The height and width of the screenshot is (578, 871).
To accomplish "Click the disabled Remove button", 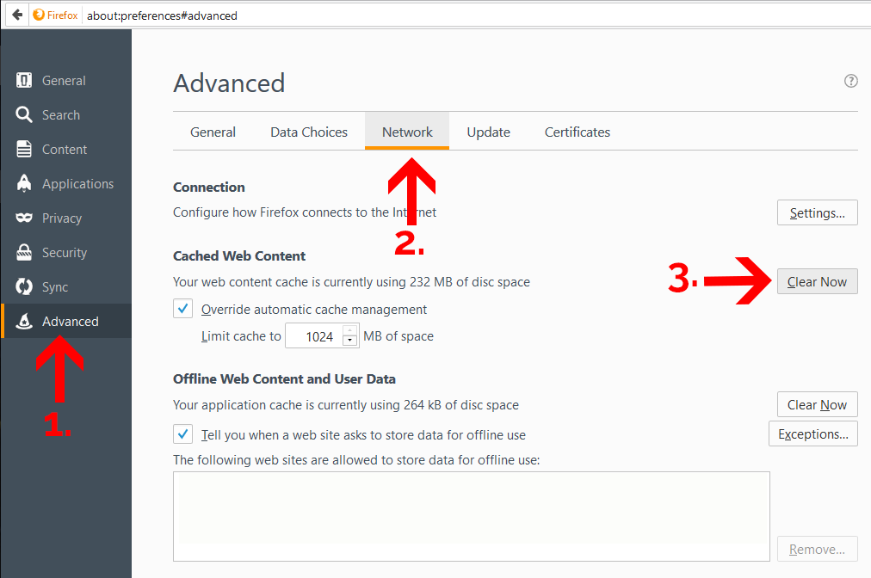I will [x=817, y=549].
